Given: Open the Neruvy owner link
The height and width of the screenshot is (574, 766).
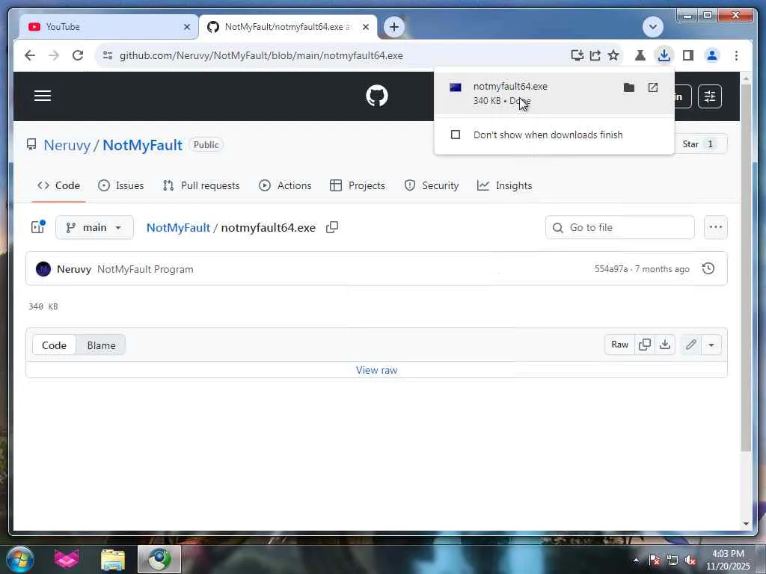Looking at the screenshot, I should pyautogui.click(x=67, y=145).
